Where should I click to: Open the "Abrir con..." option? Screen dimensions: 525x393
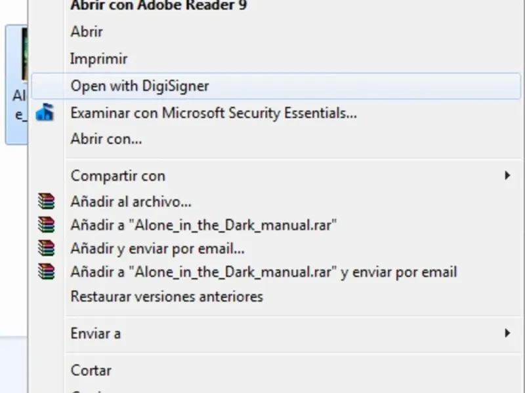(106, 139)
